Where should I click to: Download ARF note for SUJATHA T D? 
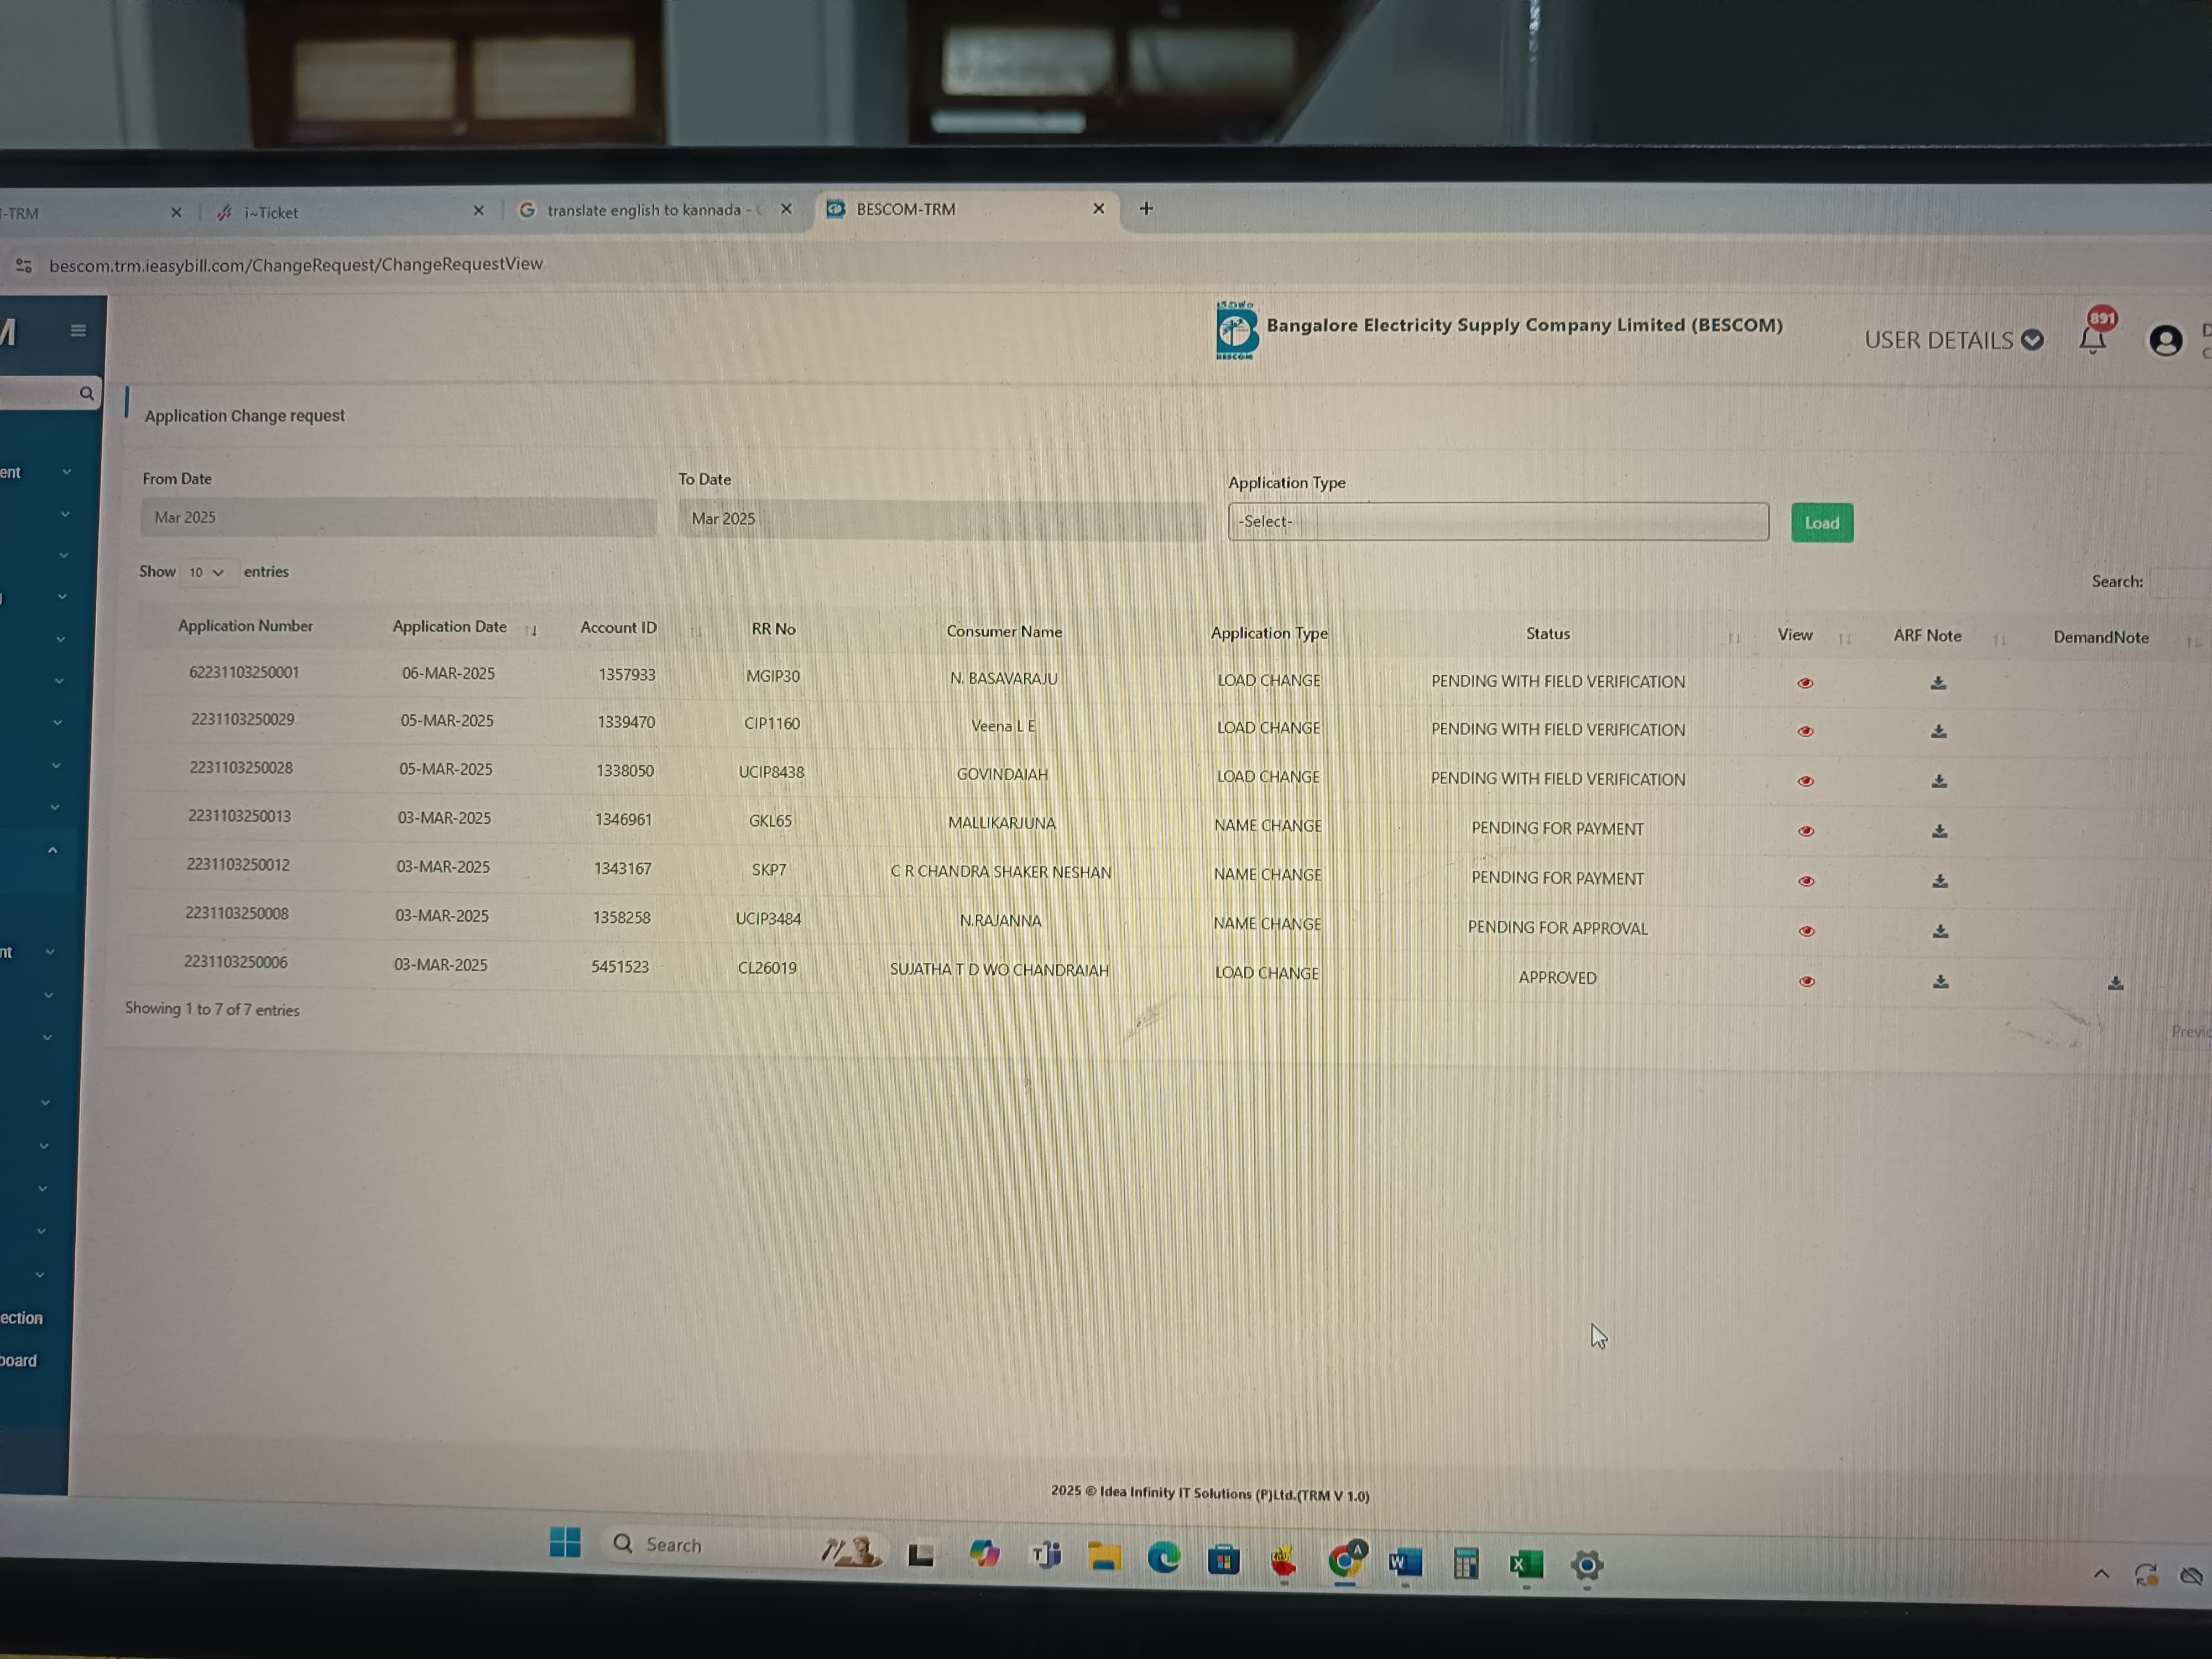tap(1941, 982)
